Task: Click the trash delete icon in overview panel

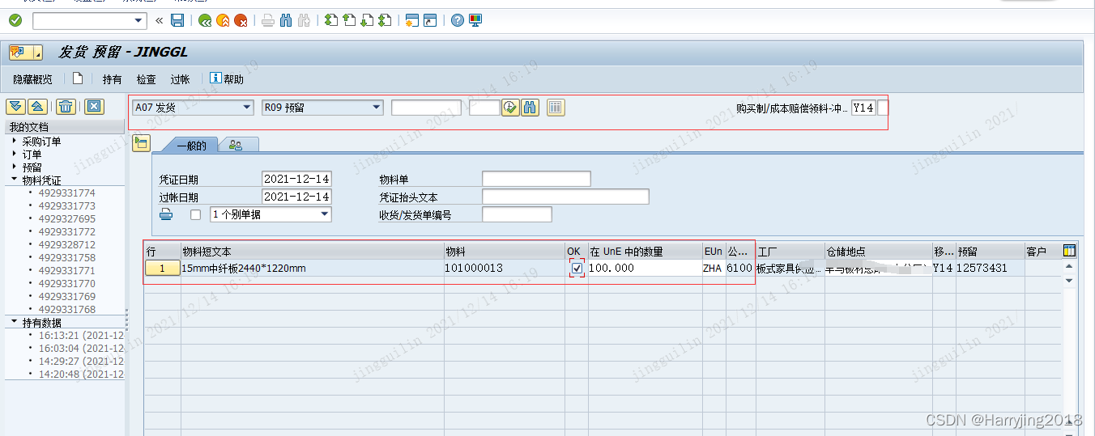Action: click(x=66, y=107)
